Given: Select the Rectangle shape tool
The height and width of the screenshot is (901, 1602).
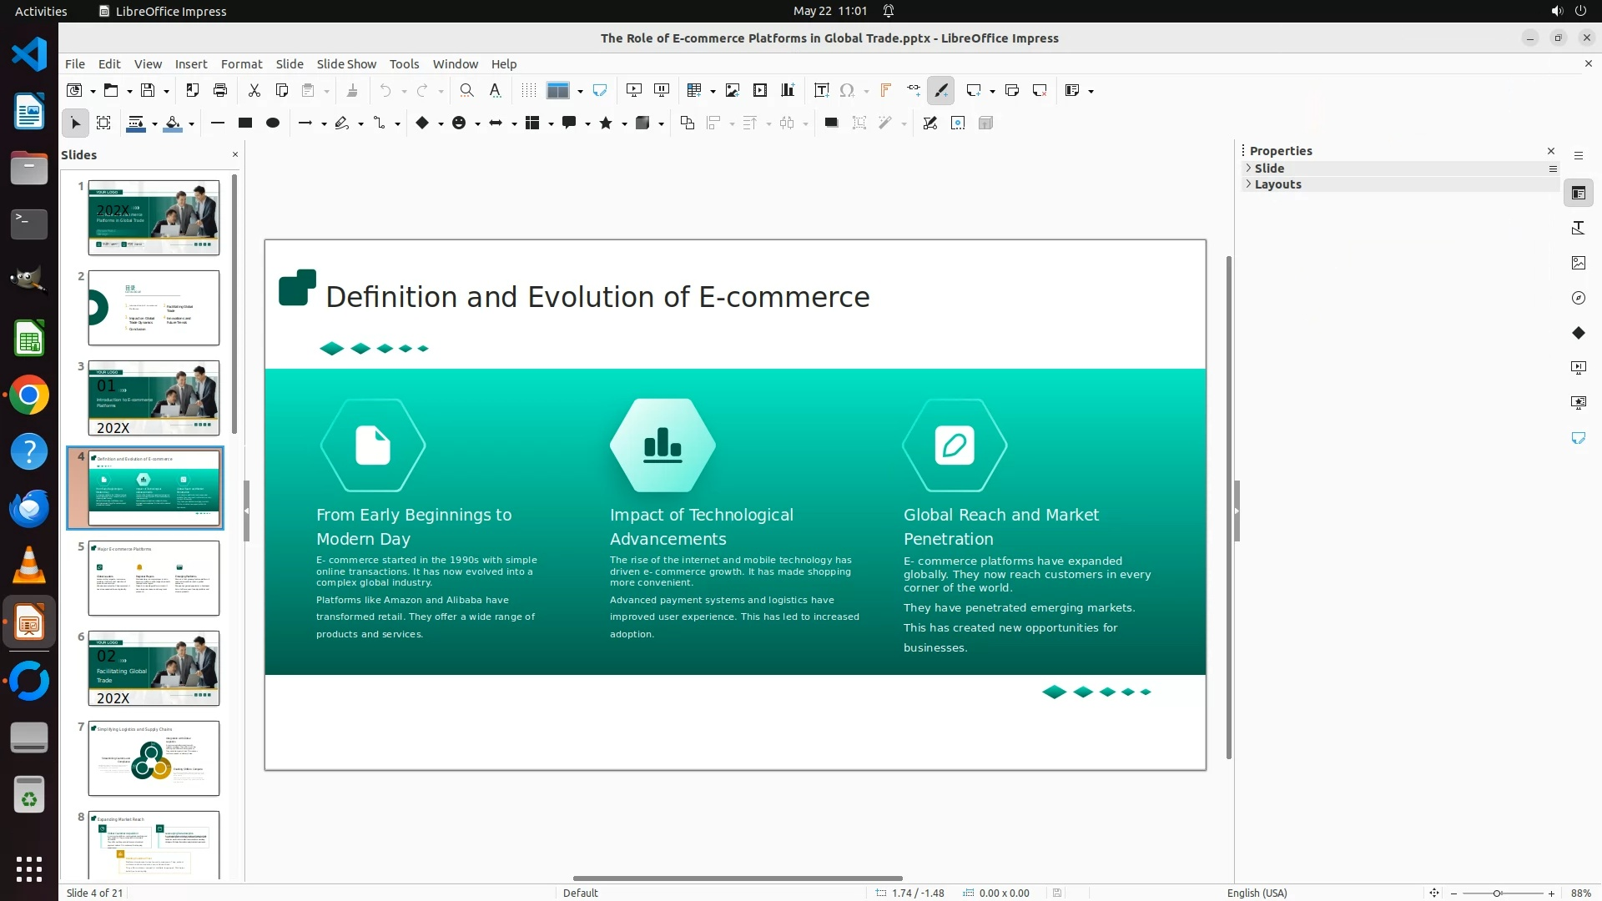Looking at the screenshot, I should pyautogui.click(x=244, y=123).
